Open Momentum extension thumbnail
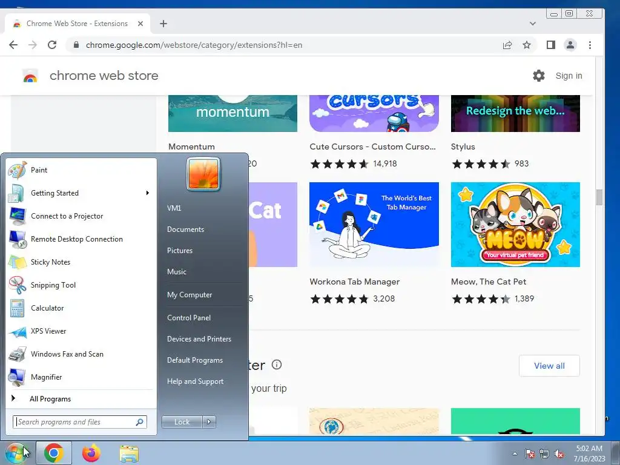620x465 pixels. [233, 113]
